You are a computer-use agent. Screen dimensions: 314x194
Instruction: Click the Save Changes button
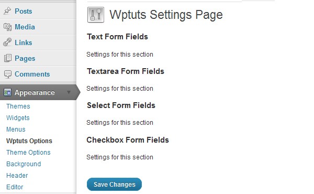click(x=114, y=184)
